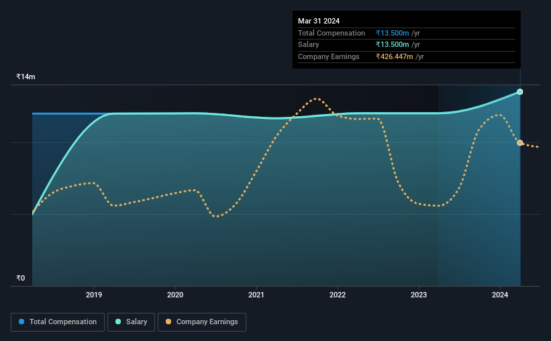Click the blue Total Compensation legend dot

pyautogui.click(x=21, y=322)
